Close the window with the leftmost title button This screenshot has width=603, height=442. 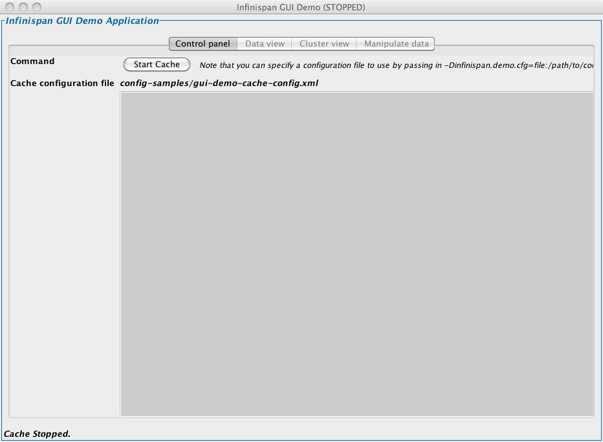(10, 7)
